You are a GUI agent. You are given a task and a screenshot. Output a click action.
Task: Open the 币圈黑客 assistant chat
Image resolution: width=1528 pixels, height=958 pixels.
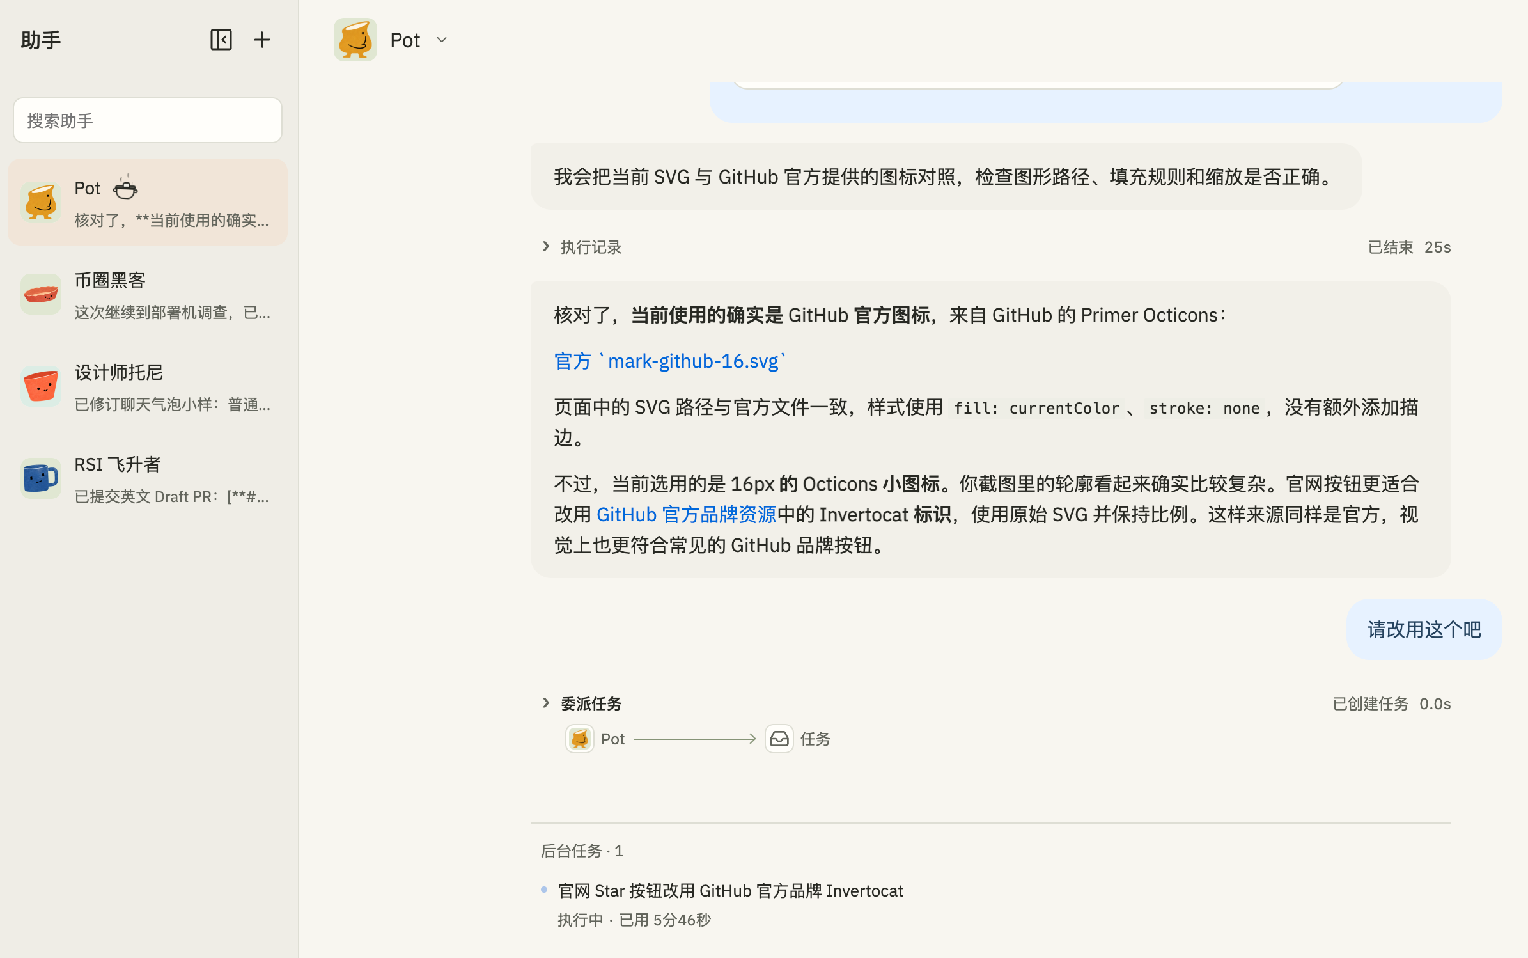tap(148, 295)
